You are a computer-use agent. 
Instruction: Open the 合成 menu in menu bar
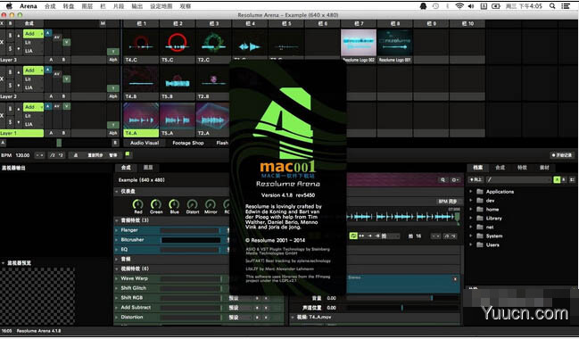coord(50,6)
